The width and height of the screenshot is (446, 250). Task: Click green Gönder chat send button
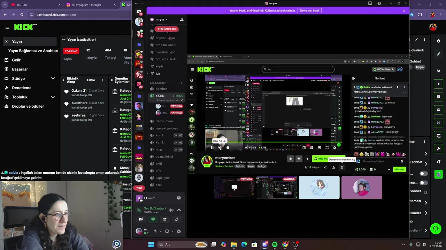tap(399, 169)
